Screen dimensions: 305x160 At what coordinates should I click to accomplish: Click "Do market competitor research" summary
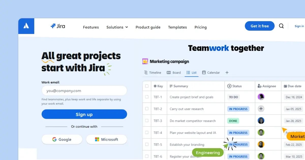tap(193, 121)
